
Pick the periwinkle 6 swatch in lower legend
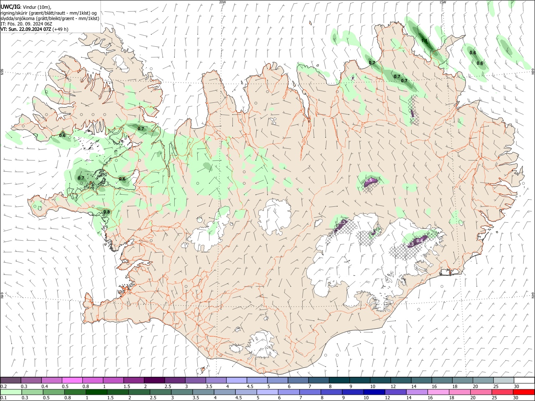tap(289, 392)
